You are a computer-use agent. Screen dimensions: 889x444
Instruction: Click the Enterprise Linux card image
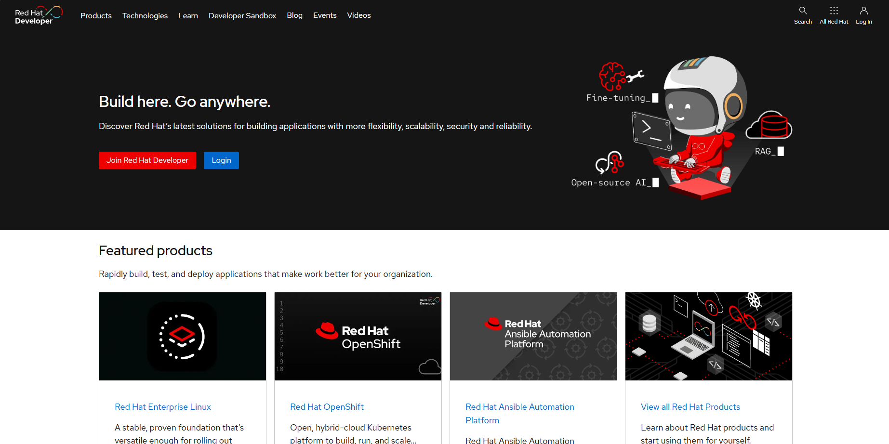click(x=183, y=336)
